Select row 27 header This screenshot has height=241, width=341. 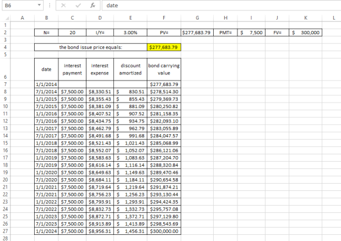pos(5,231)
